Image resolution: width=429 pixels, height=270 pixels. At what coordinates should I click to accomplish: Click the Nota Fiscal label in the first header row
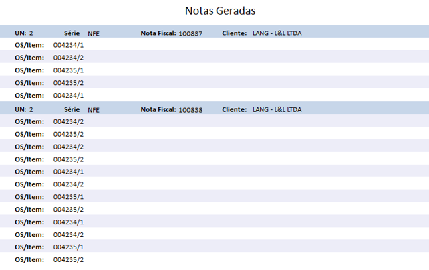point(158,33)
